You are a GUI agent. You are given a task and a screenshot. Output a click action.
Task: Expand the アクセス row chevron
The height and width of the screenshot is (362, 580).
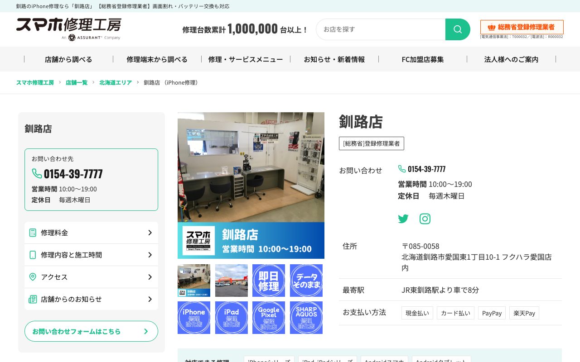coord(150,277)
